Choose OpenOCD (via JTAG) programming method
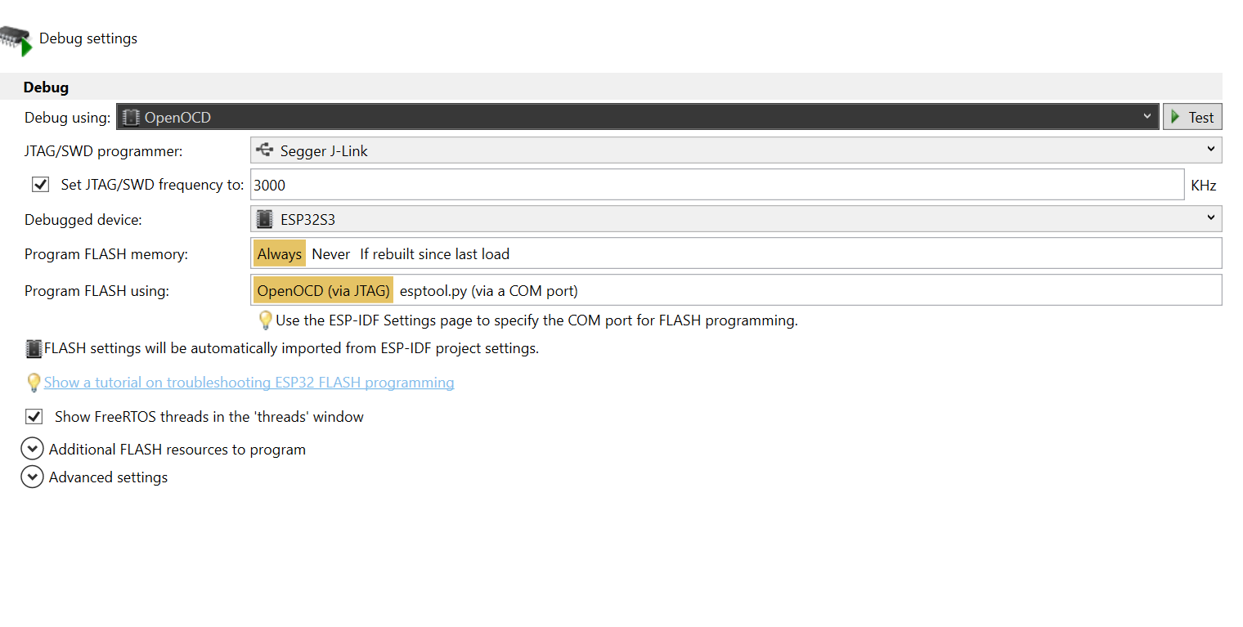 (x=323, y=290)
